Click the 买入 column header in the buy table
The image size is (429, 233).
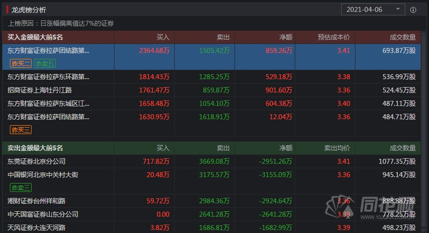[x=163, y=37]
